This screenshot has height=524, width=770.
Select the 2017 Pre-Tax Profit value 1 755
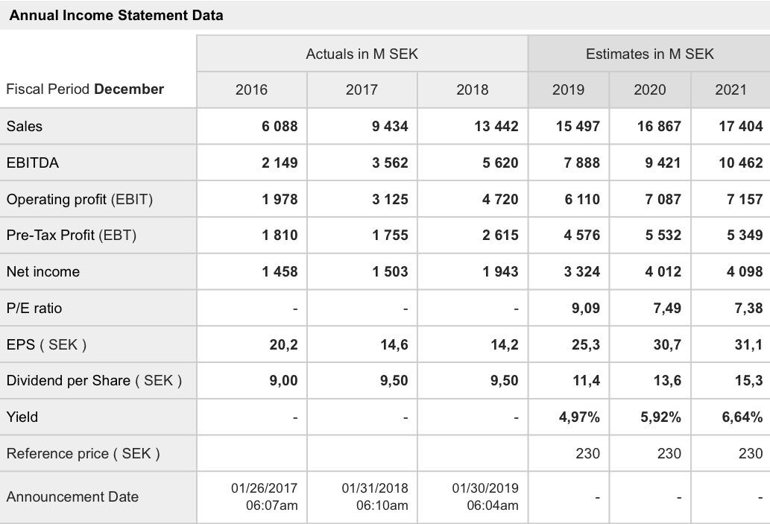[390, 236]
